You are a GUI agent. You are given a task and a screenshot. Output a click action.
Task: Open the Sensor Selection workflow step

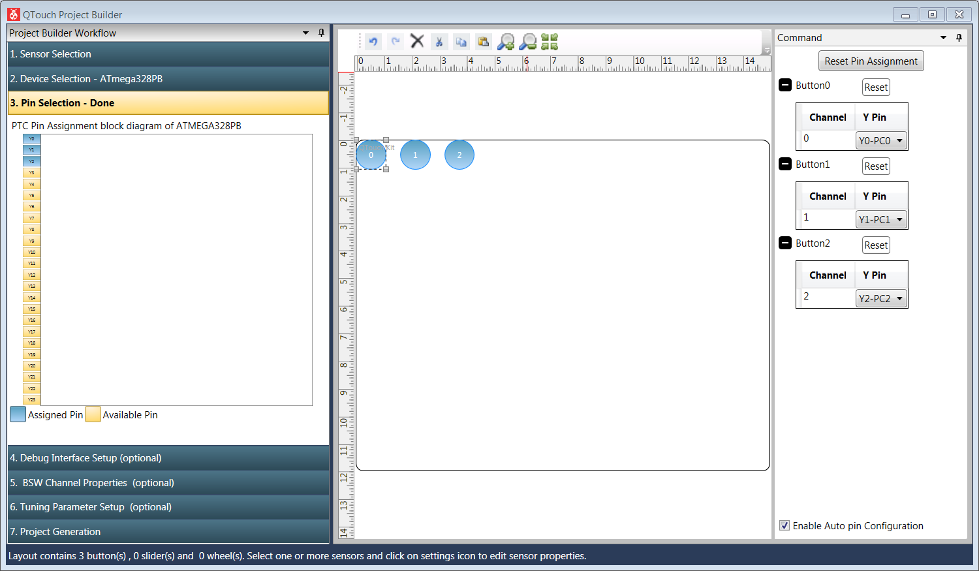click(x=168, y=54)
